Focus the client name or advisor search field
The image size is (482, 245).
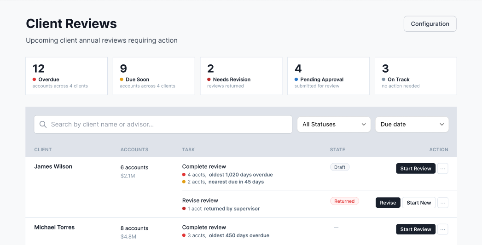(168, 125)
